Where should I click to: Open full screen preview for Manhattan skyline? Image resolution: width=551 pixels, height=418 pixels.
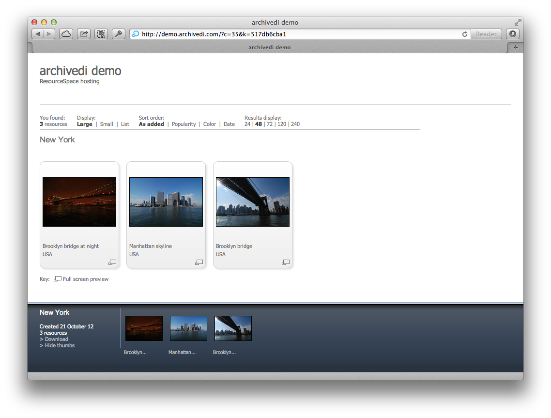coord(199,262)
